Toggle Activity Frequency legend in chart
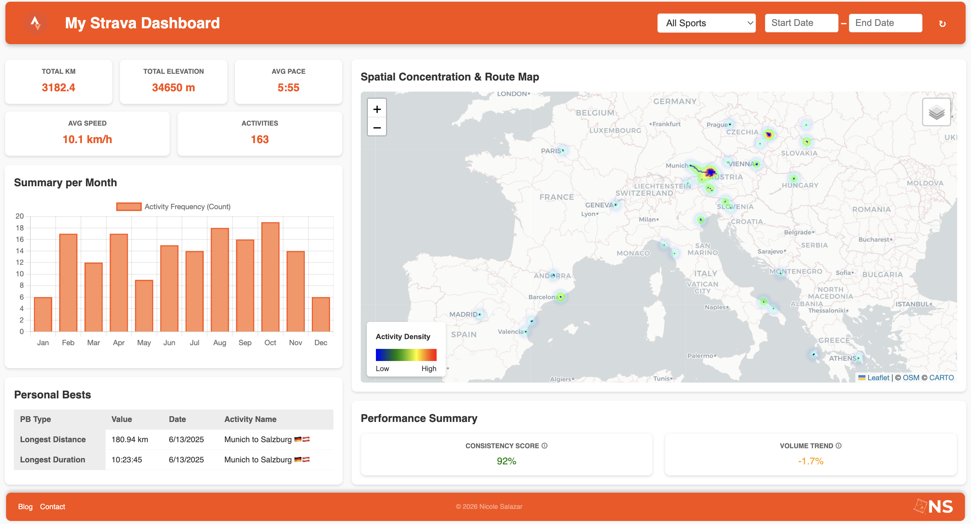 coord(173,207)
